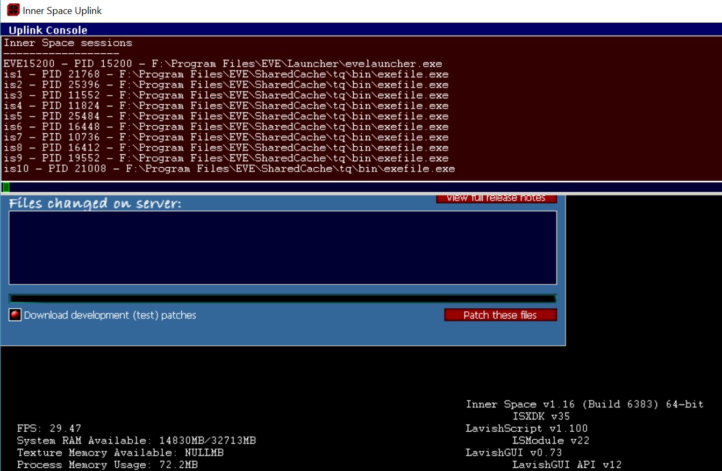Select the is7 – PID 10736 line
The image size is (722, 471).
[x=226, y=137]
